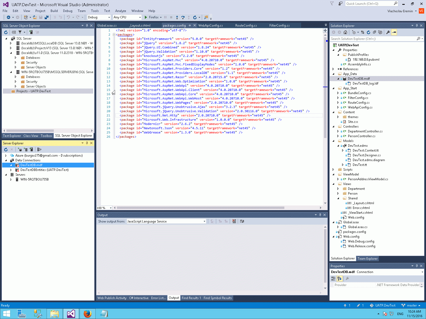The width and height of the screenshot is (426, 319).
Task: Click Add SQL Server icon in Object Explorer
Action: (31, 32)
